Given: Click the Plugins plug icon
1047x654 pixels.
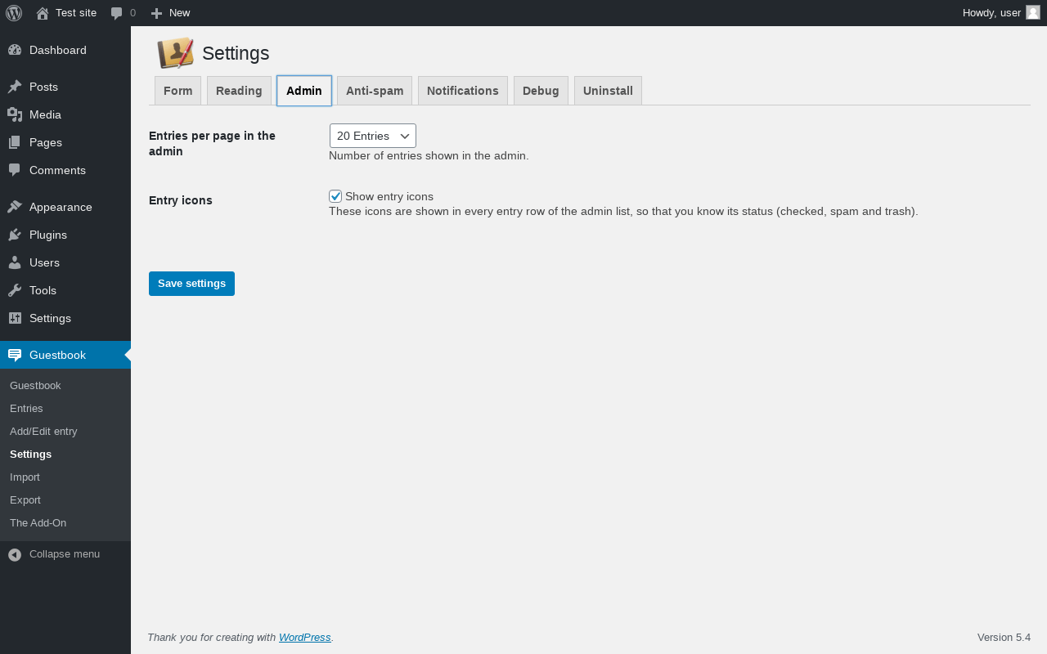Looking at the screenshot, I should click(x=15, y=235).
